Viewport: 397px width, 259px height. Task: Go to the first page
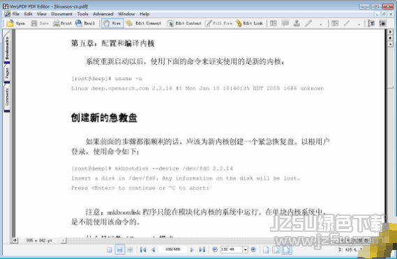point(143,250)
